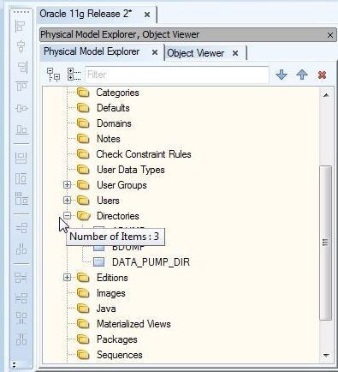This screenshot has height=372, width=338.
Task: Close the Physical Model Explorer tab
Action: tap(155, 52)
